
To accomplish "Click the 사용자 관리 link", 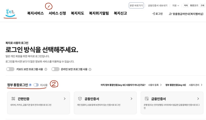I will click(x=194, y=85).
